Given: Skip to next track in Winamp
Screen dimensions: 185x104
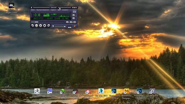Looking at the screenshot, I should click(x=49, y=25).
